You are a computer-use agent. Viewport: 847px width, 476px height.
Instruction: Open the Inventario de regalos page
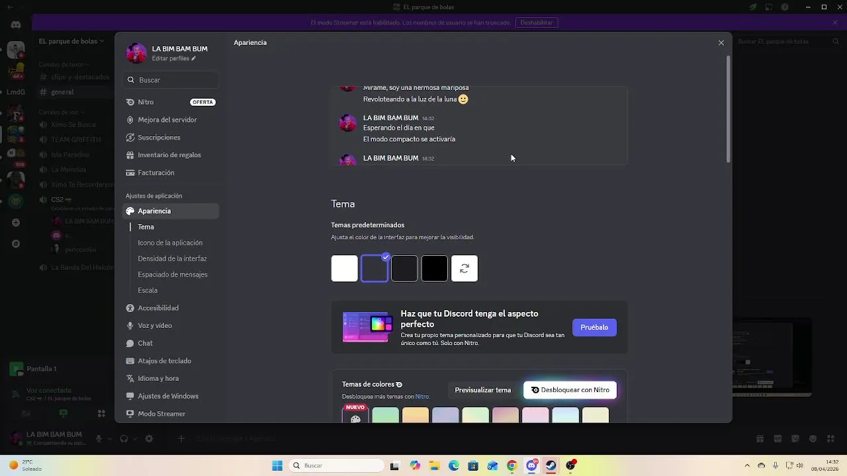coord(171,155)
